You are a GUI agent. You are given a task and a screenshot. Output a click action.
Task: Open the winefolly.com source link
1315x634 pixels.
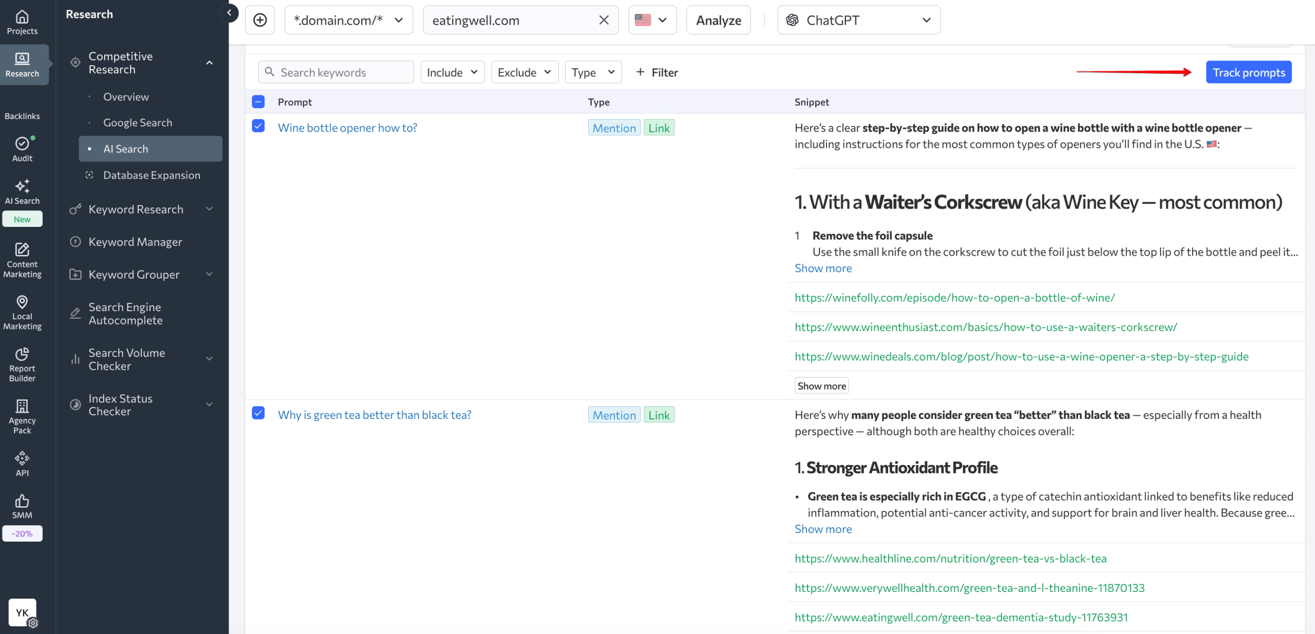954,298
